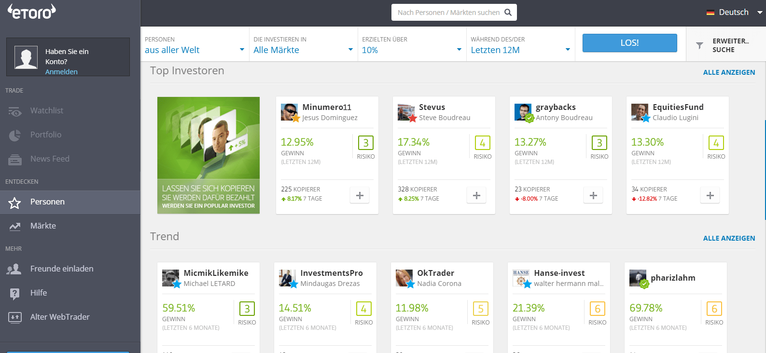This screenshot has height=353, width=766.
Task: Click the Alter WebTrader icon
Action: 15,317
